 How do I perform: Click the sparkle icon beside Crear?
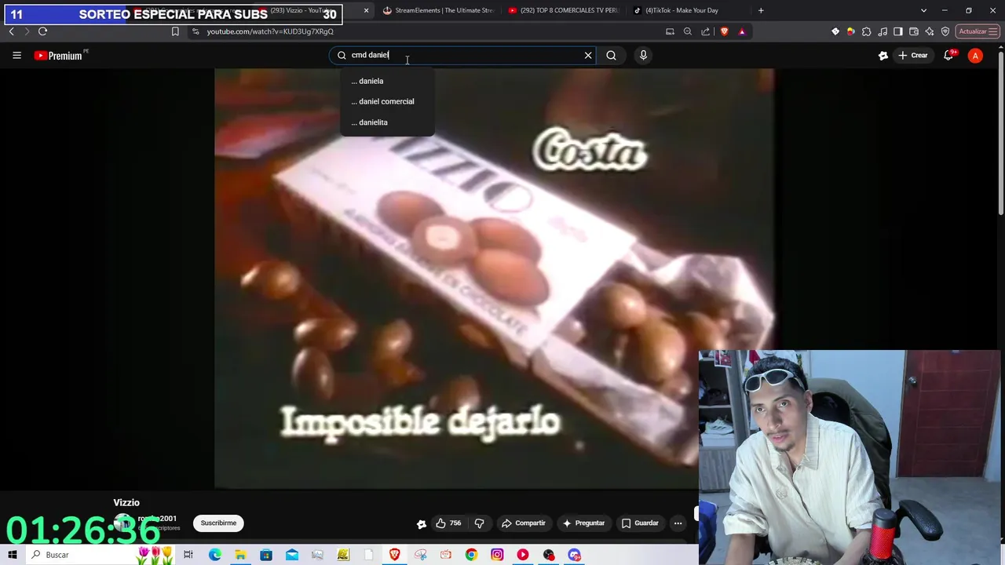883,55
